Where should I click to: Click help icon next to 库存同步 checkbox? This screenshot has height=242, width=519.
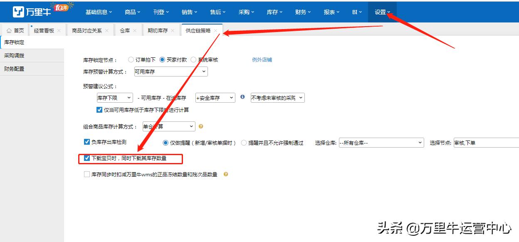(225, 174)
